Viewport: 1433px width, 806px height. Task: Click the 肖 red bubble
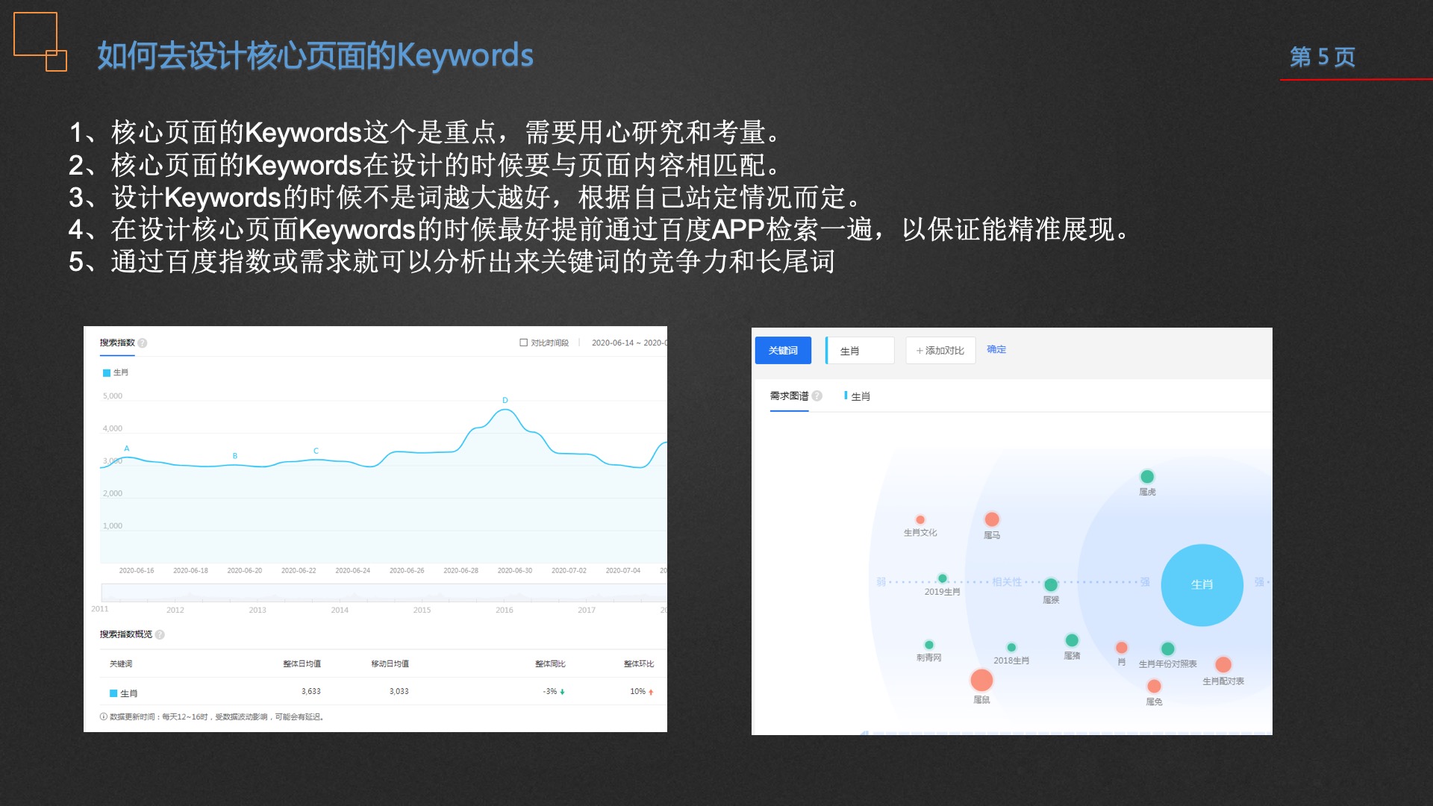[x=1121, y=647]
